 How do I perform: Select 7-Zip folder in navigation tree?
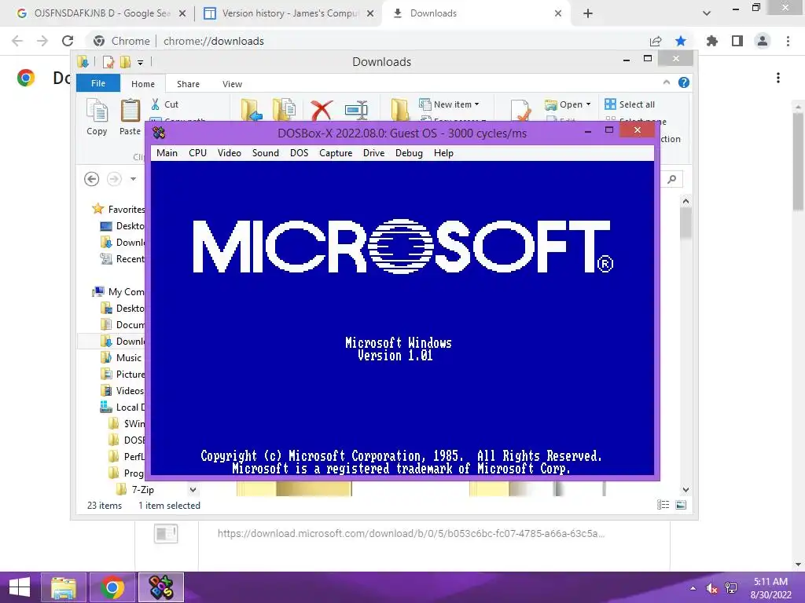(x=135, y=490)
